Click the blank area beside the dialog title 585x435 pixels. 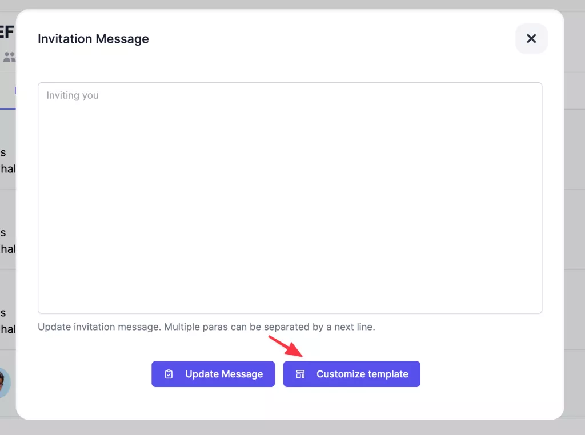click(331, 39)
